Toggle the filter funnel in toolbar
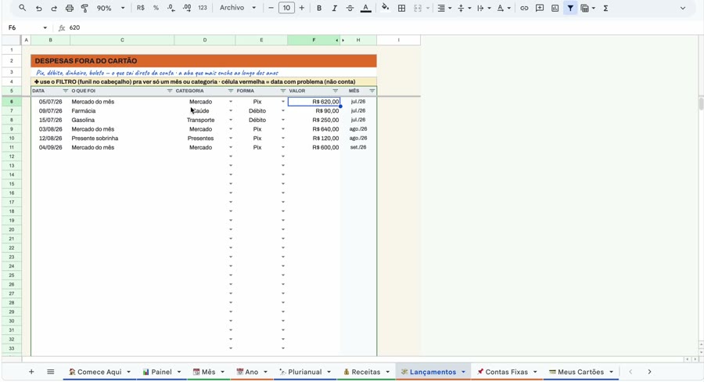704x382 pixels. (x=570, y=8)
